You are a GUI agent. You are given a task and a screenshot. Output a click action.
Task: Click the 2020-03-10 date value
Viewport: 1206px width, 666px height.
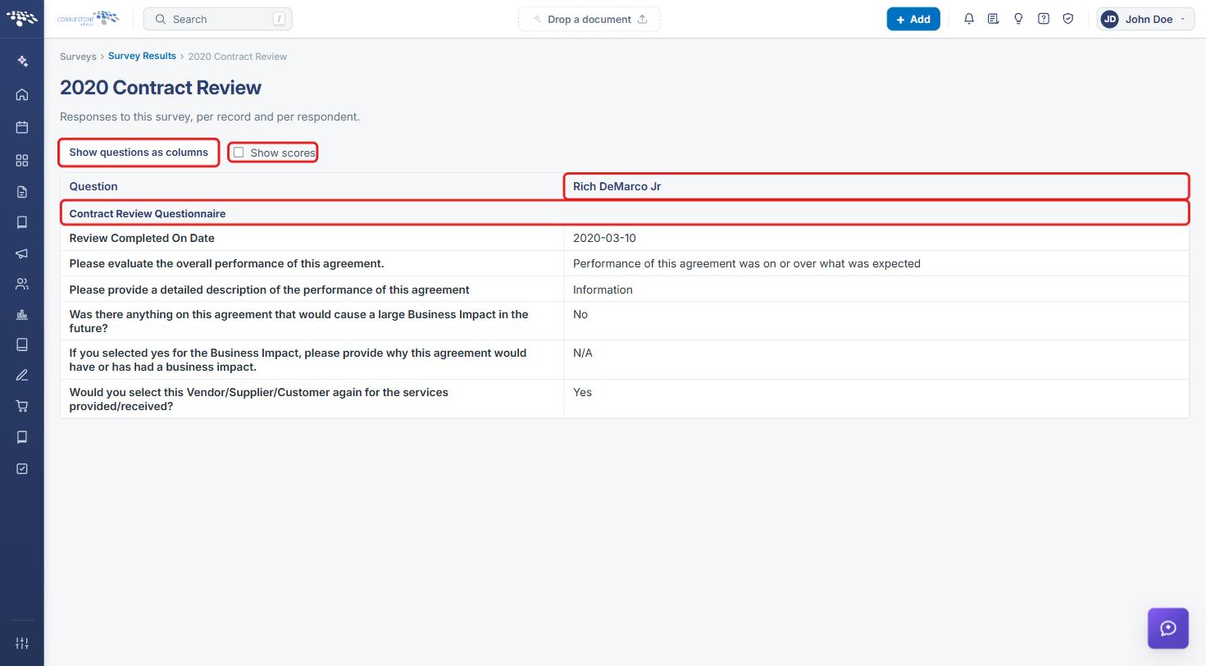(x=604, y=238)
